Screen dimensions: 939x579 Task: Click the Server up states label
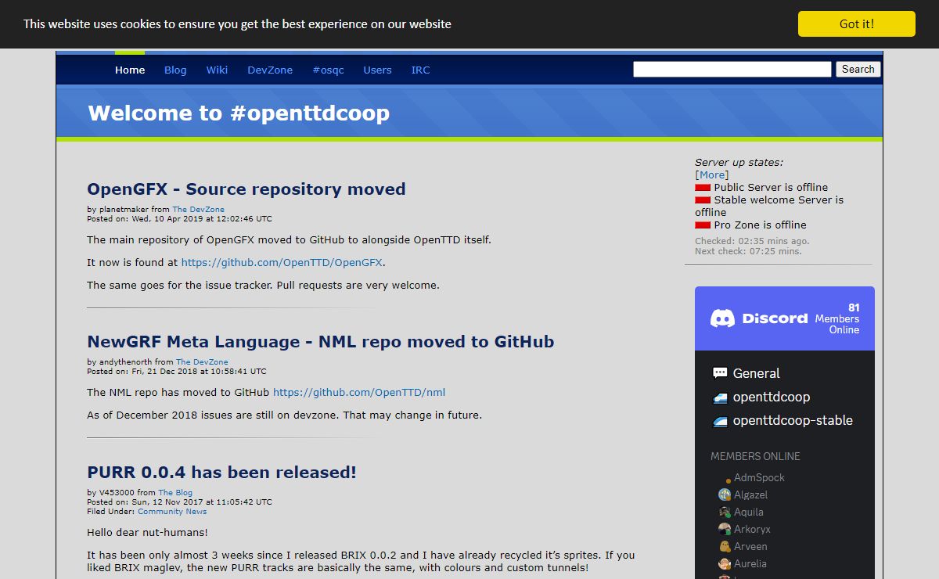click(739, 163)
